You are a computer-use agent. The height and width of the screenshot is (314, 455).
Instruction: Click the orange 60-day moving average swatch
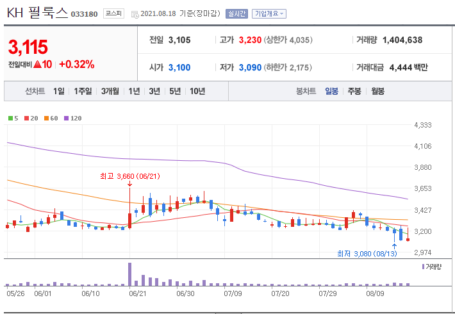click(x=46, y=118)
